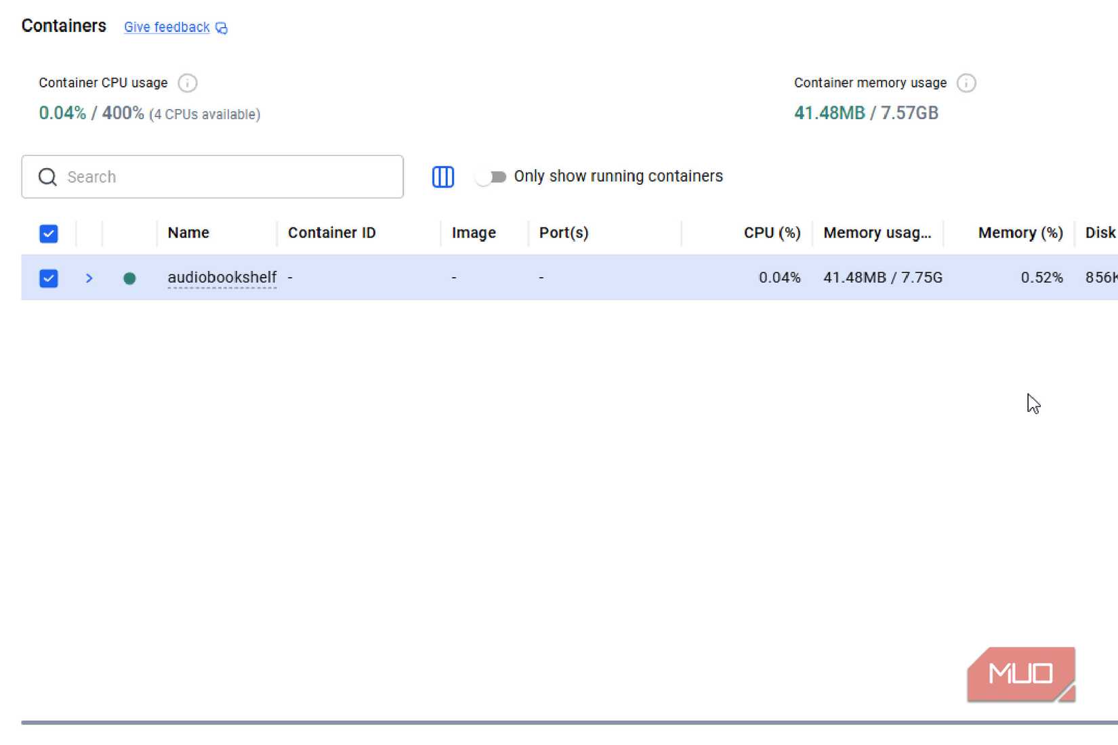The height and width of the screenshot is (745, 1118).
Task: Click the Search containers input field
Action: click(213, 177)
